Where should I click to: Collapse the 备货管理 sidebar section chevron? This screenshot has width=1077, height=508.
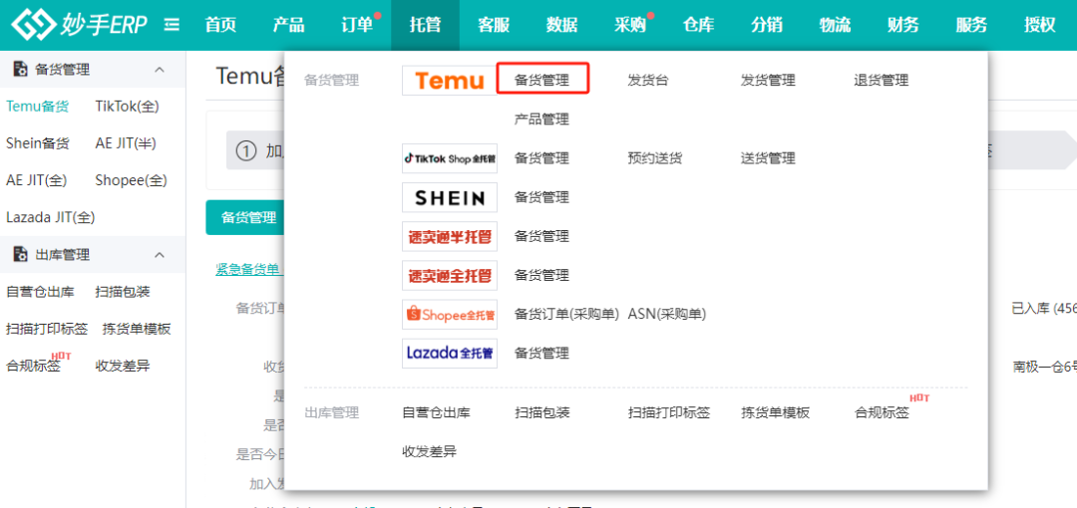point(160,70)
